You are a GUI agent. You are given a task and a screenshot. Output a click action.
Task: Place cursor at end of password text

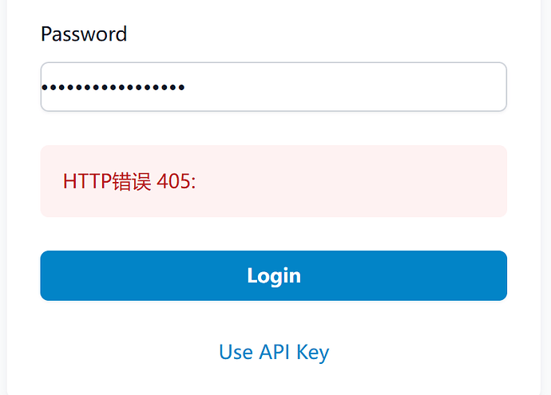pos(185,87)
